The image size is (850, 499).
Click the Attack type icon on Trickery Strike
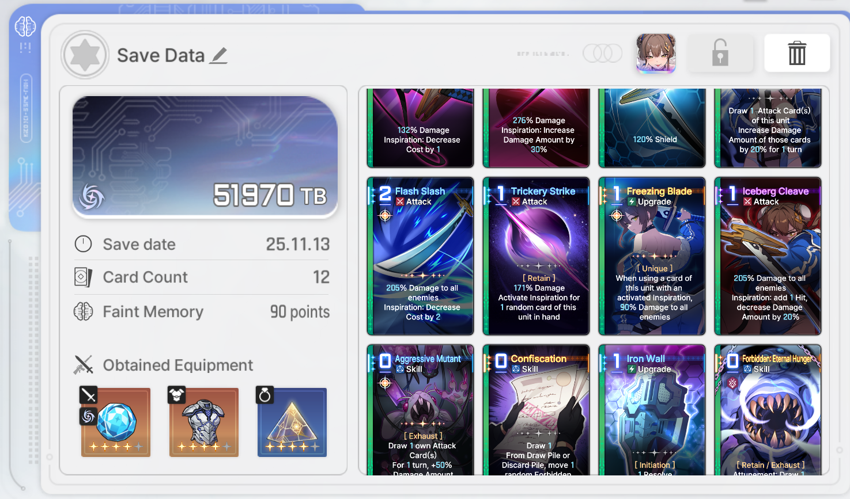[516, 202]
